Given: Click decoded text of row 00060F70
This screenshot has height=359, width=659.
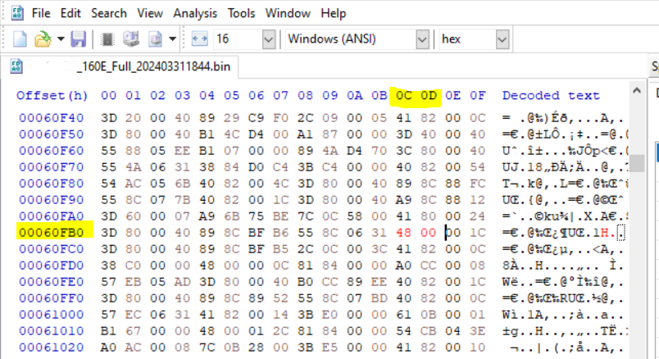Looking at the screenshot, I should tap(565, 167).
